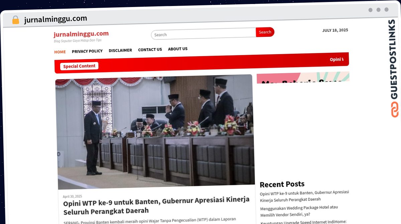The height and width of the screenshot is (224, 401).
Task: Click the sidebar banner advertisement image
Action: (303, 78)
